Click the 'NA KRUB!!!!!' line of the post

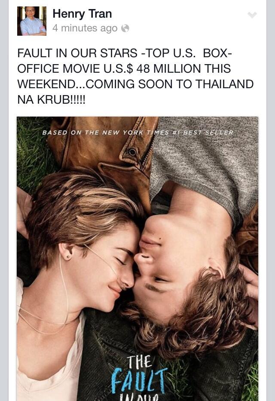[51, 99]
